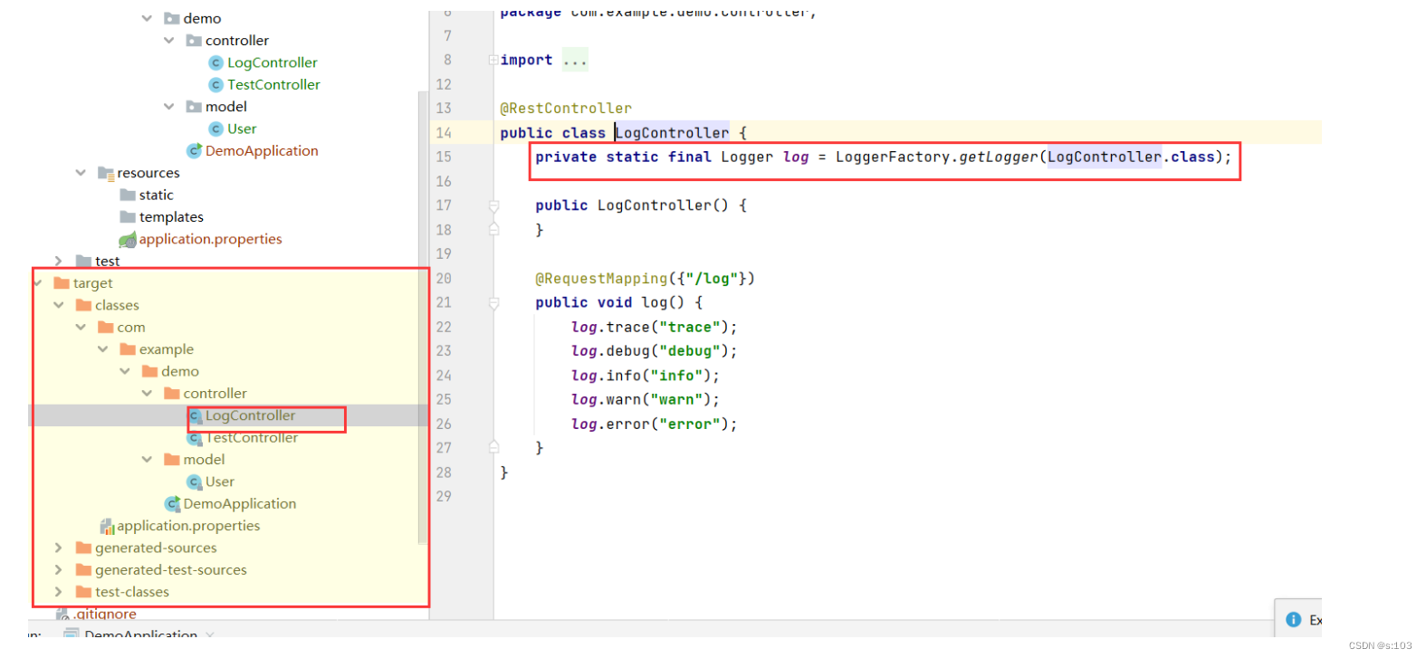
Task: Select the DemoApplication run configuration tab
Action: pos(140,634)
